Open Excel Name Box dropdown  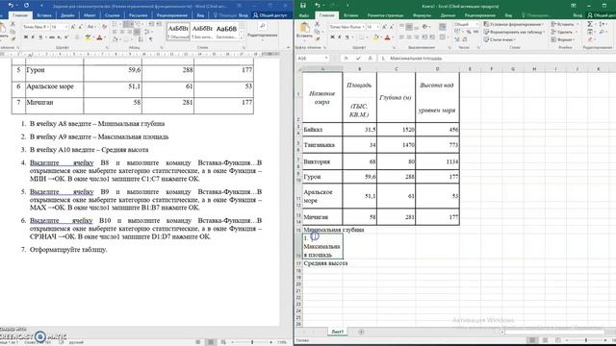click(326, 58)
